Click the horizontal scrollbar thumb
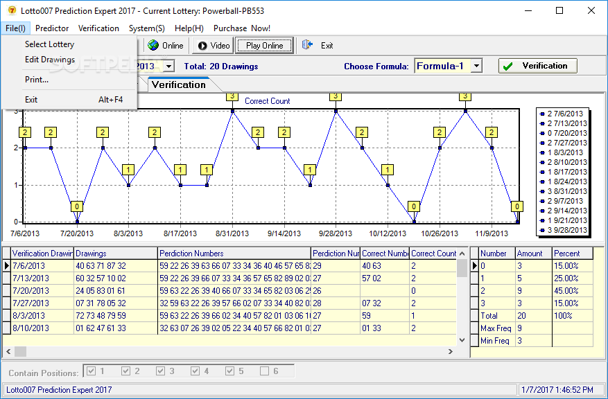The width and height of the screenshot is (608, 399). coord(20,352)
